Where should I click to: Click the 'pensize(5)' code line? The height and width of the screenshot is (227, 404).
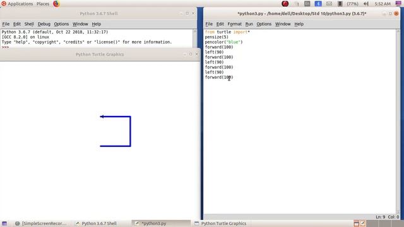(x=217, y=37)
